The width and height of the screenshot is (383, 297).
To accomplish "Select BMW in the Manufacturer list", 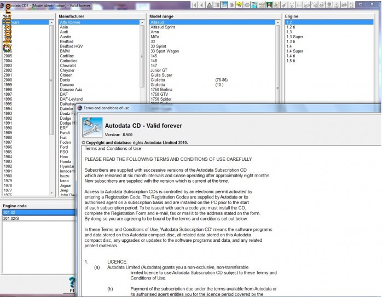I will [65, 51].
